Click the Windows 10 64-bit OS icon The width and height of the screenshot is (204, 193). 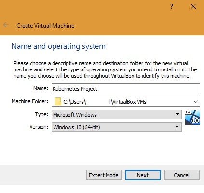(x=192, y=117)
